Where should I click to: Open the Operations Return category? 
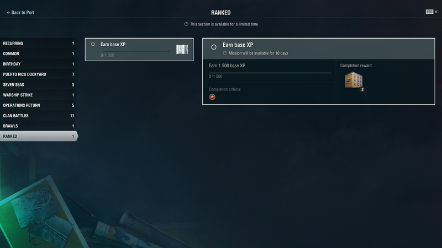point(38,105)
